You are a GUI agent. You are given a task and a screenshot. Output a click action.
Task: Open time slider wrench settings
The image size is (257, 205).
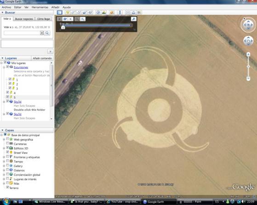(x=134, y=19)
